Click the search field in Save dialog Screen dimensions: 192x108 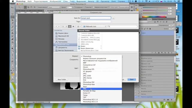point(123,26)
